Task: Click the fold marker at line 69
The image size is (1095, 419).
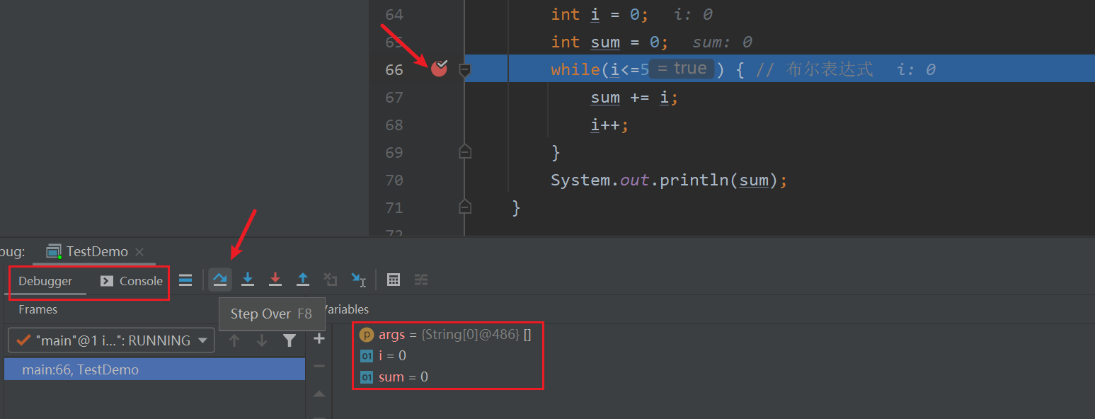Action: click(465, 152)
